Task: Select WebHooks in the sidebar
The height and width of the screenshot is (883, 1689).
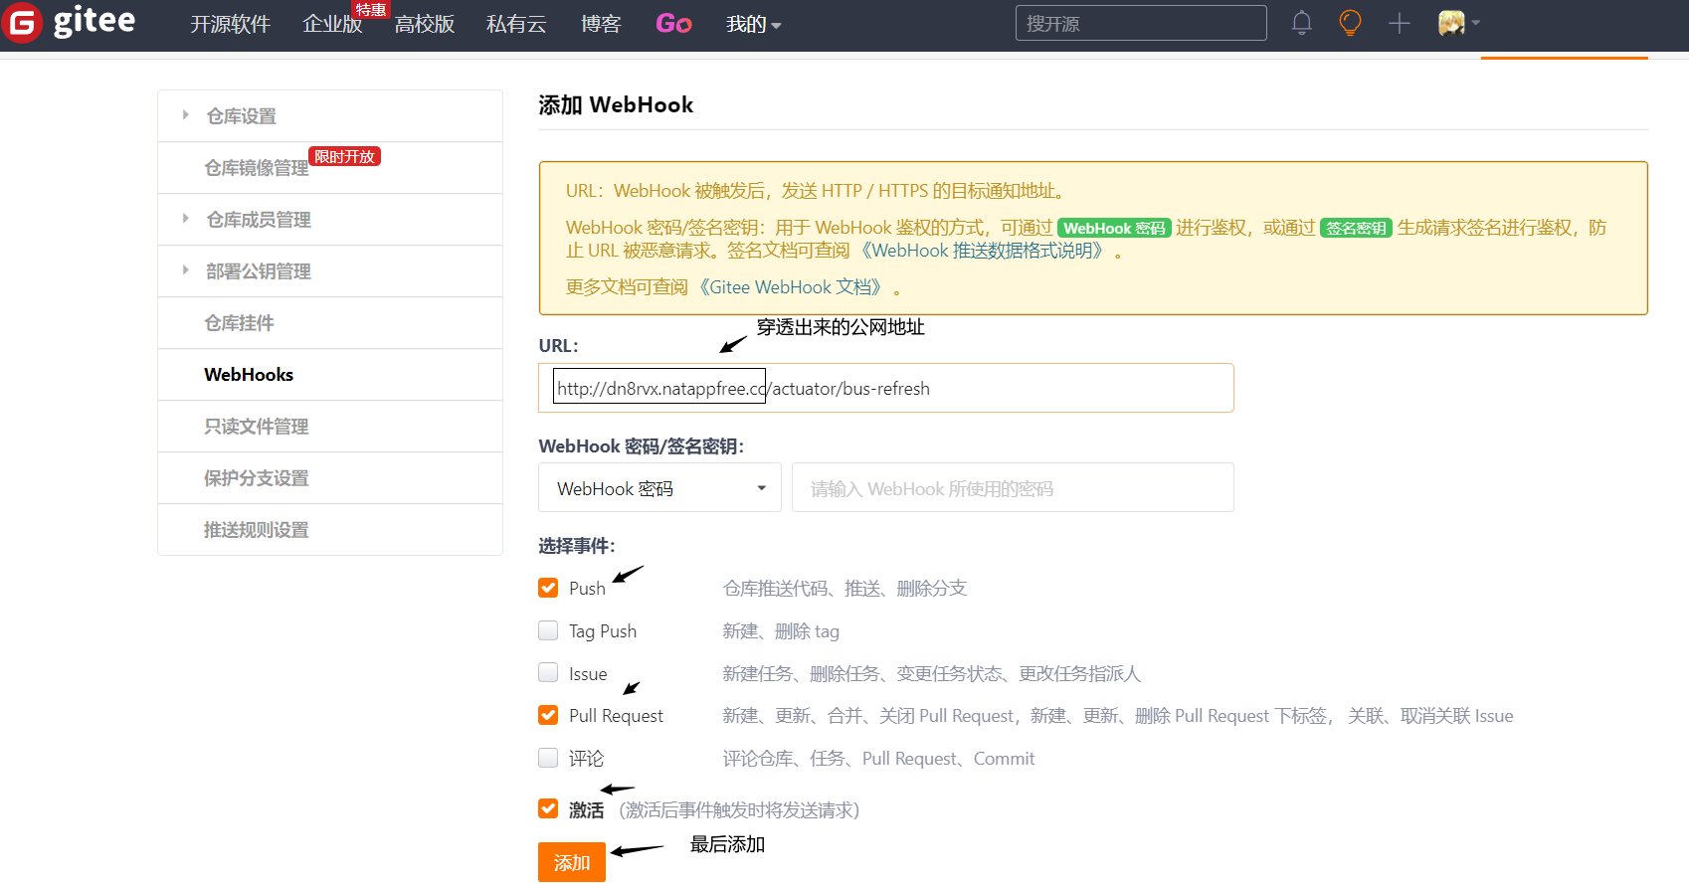Action: pyautogui.click(x=330, y=375)
